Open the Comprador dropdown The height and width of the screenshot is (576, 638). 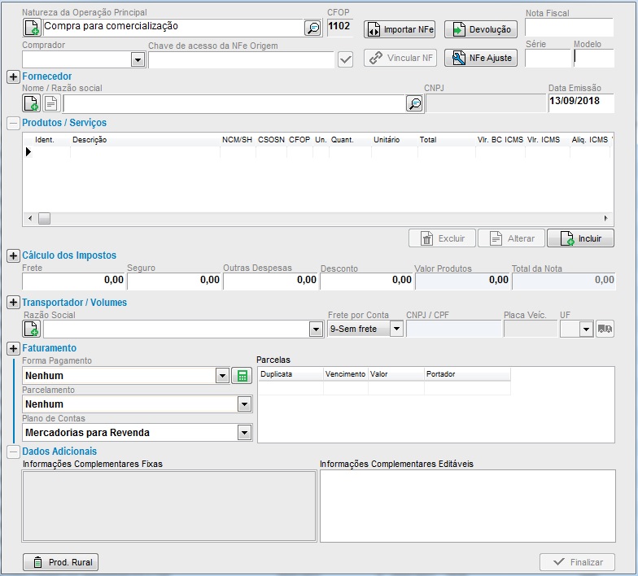[x=137, y=59]
